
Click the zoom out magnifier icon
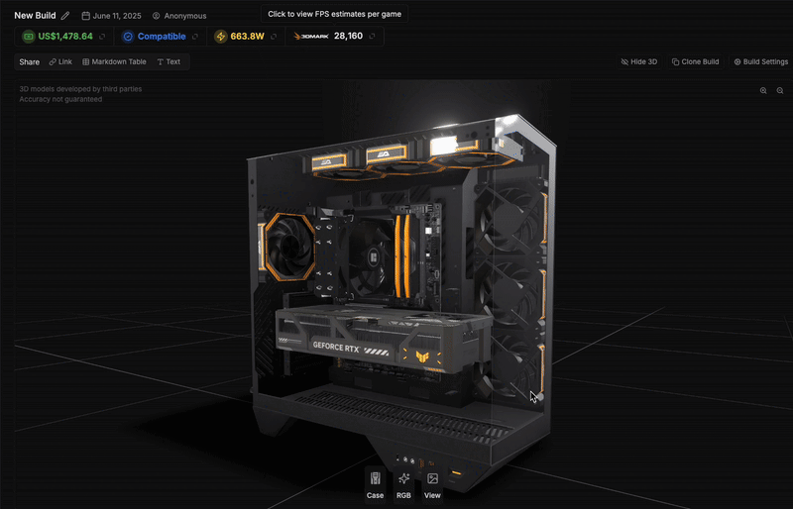coord(780,90)
